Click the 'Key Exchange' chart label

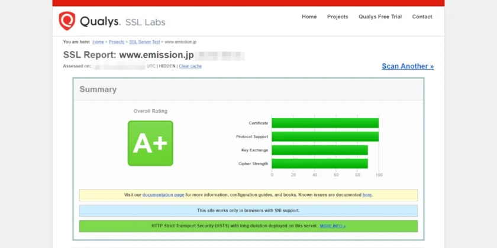(x=254, y=150)
